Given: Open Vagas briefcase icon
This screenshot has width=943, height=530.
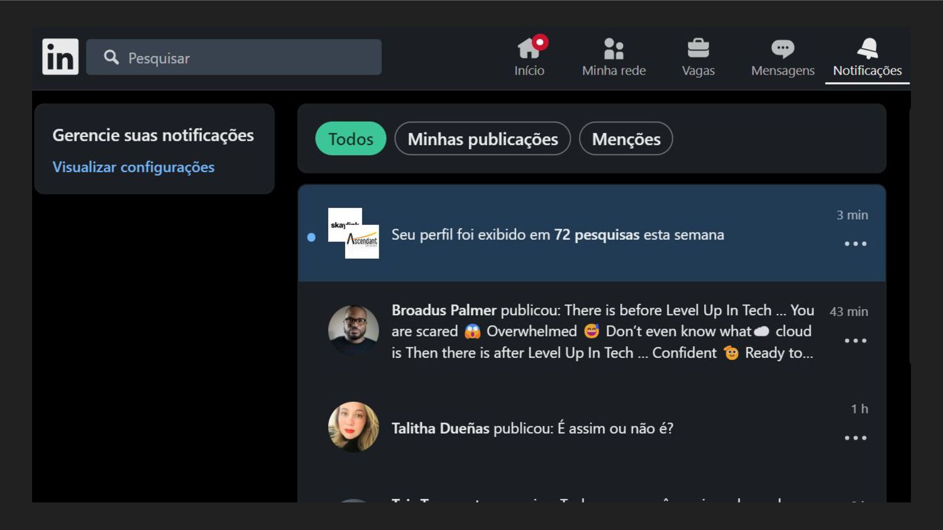Looking at the screenshot, I should point(698,48).
